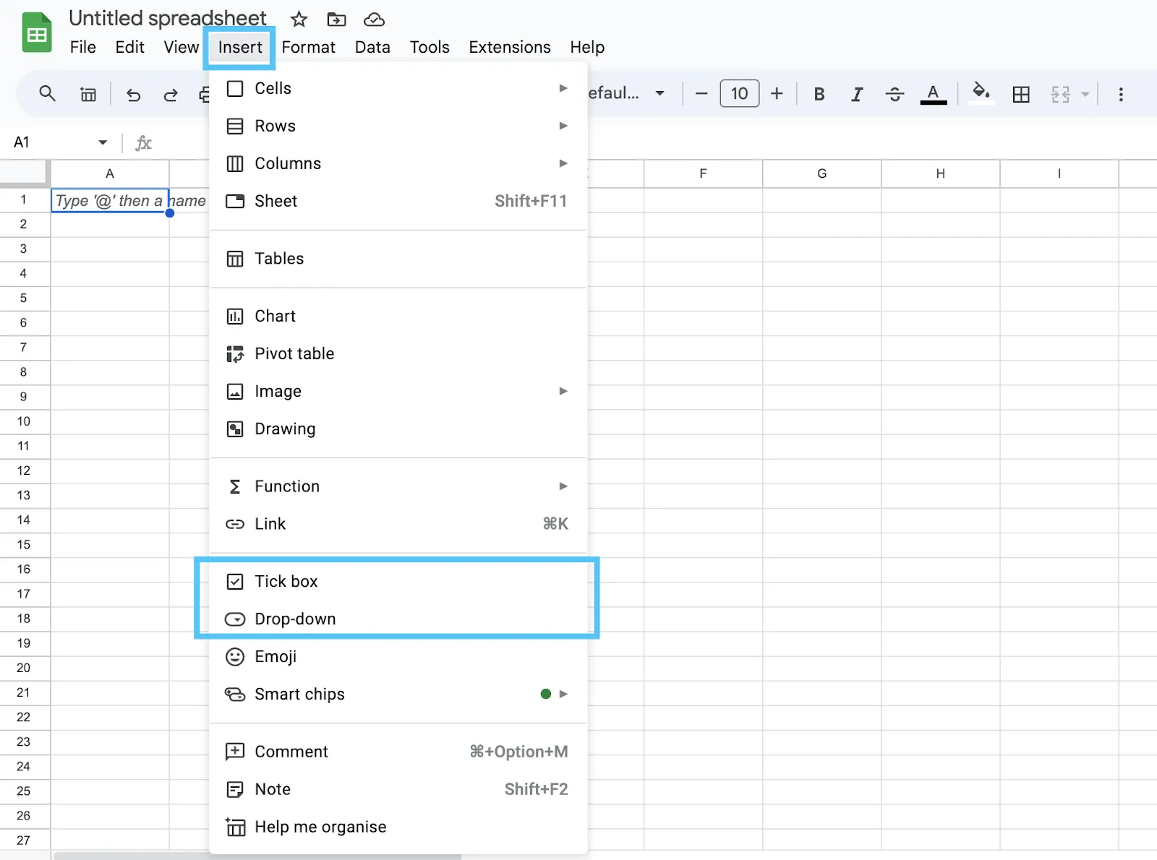1157x860 pixels.
Task: Insert a Comment
Action: [398, 752]
